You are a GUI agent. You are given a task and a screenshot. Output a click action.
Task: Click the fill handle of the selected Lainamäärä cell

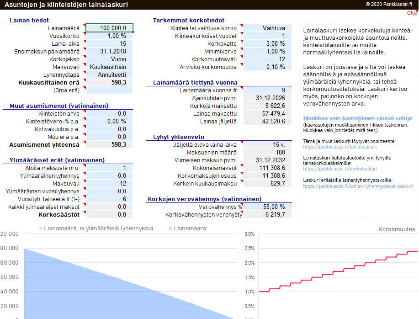click(x=133, y=32)
